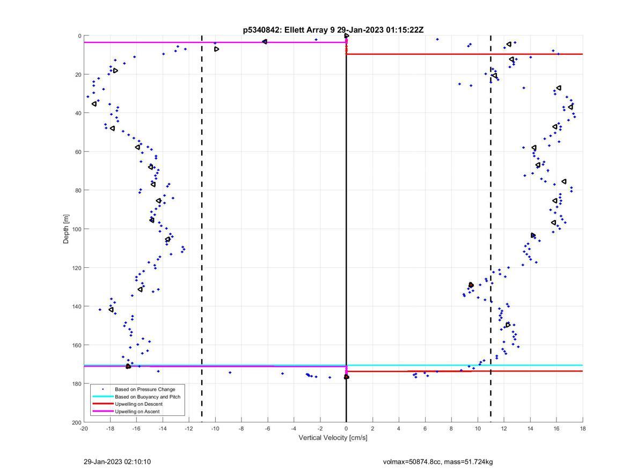Click x-axis tick label "12"
This screenshot has height=475, width=644.
504,428
